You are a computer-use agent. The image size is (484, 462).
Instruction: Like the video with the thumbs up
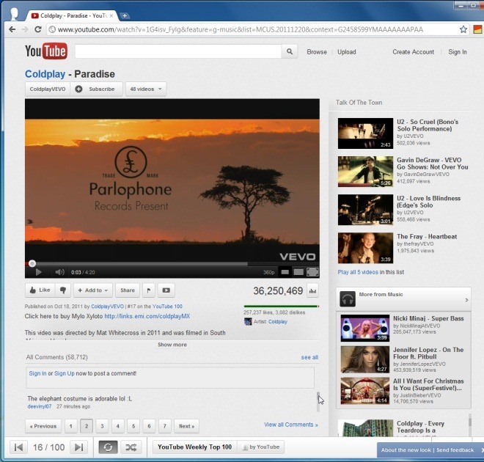[40, 290]
